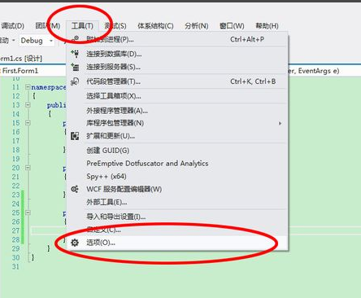Open 选项(O) entry
The image size is (361, 298).
[177, 243]
